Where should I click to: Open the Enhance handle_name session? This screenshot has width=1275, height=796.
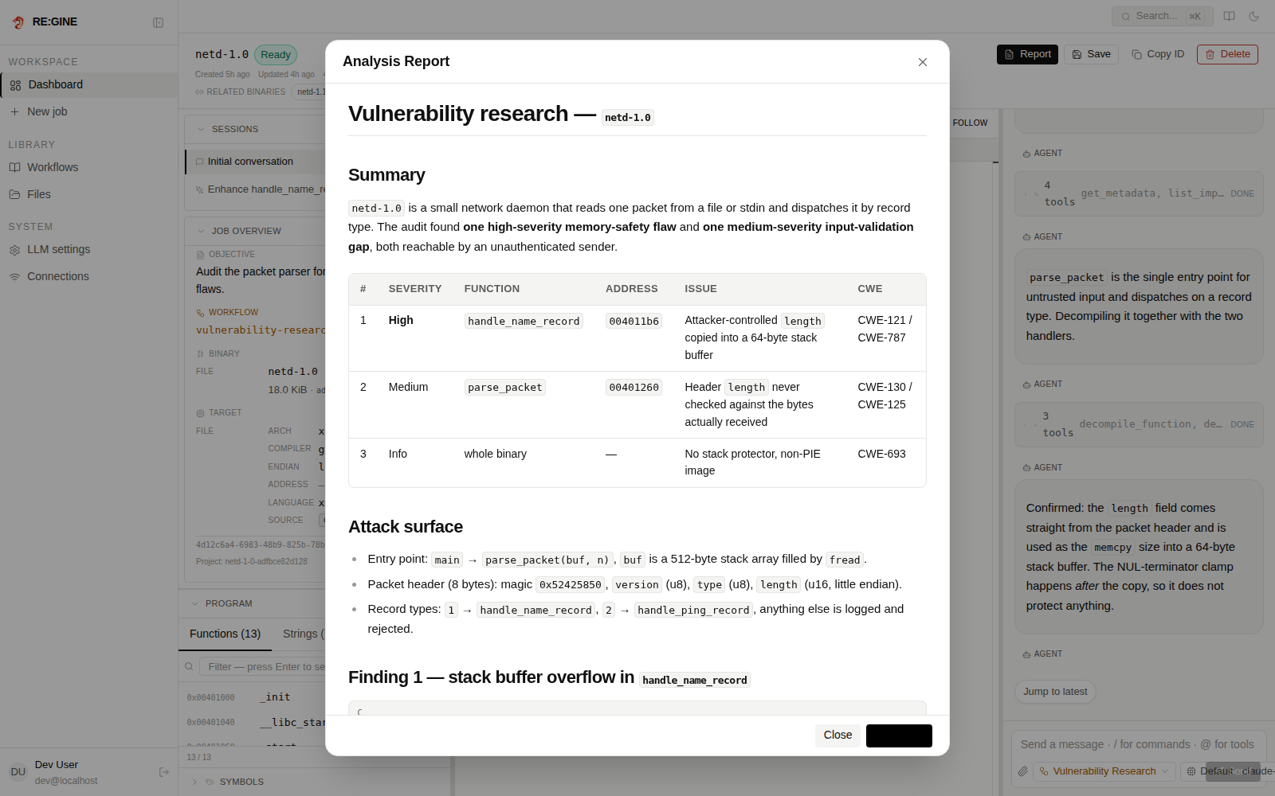click(x=255, y=189)
